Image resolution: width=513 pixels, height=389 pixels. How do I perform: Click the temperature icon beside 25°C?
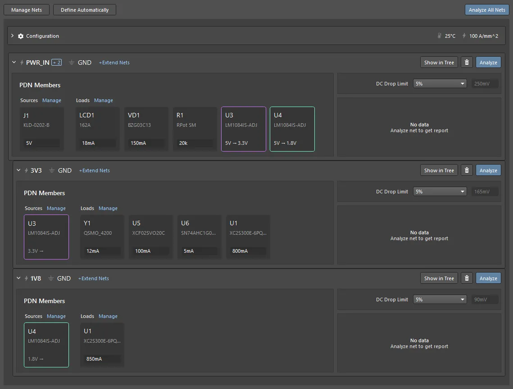point(439,36)
